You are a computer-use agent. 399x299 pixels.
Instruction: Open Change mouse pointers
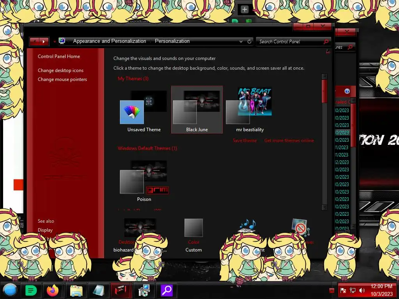click(x=62, y=79)
